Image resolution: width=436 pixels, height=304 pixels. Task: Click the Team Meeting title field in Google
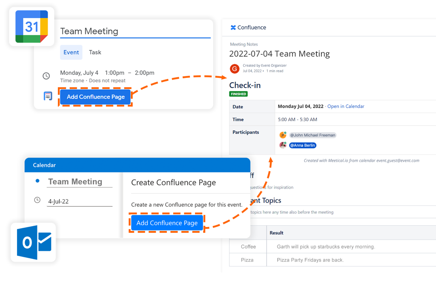tap(135, 32)
